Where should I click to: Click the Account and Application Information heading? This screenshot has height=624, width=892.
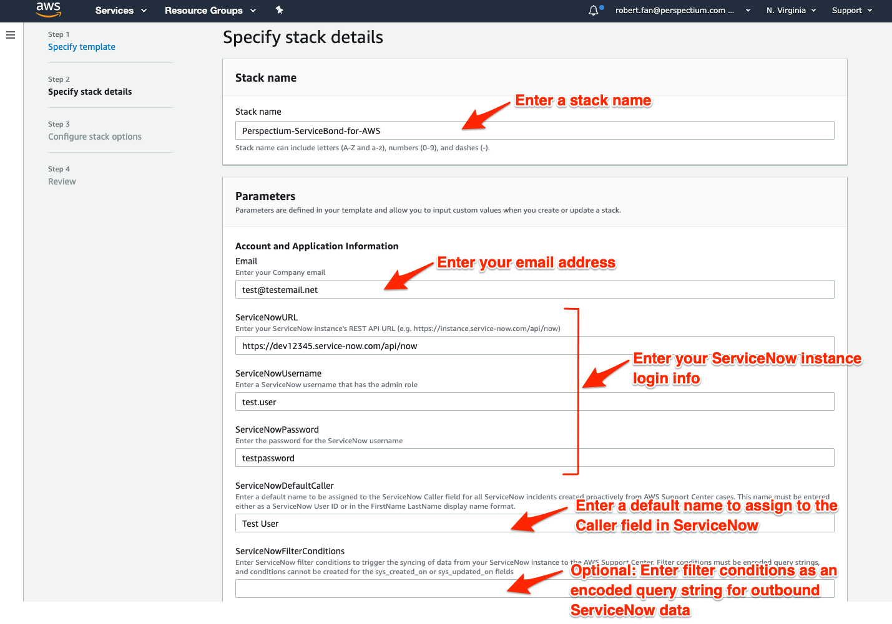[x=316, y=246]
